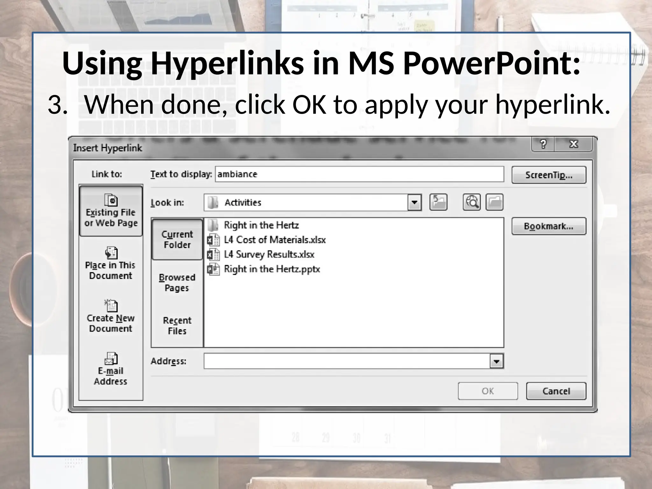The width and height of the screenshot is (652, 489).
Task: Close the Insert Hyperlink dialog with X
Action: click(574, 144)
